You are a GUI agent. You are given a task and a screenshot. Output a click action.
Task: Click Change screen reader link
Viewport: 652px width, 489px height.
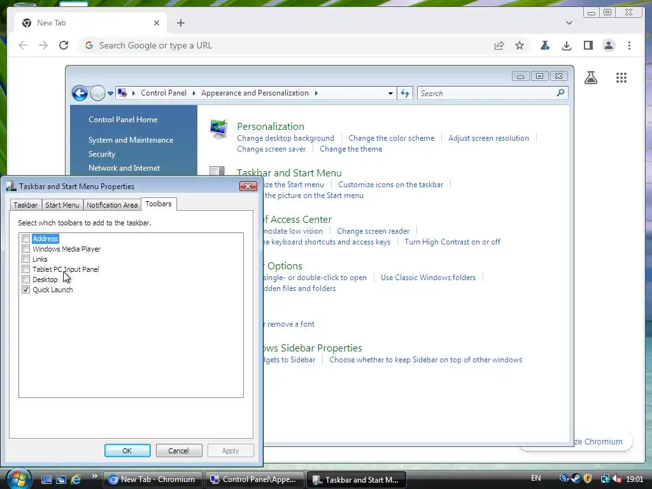point(373,231)
